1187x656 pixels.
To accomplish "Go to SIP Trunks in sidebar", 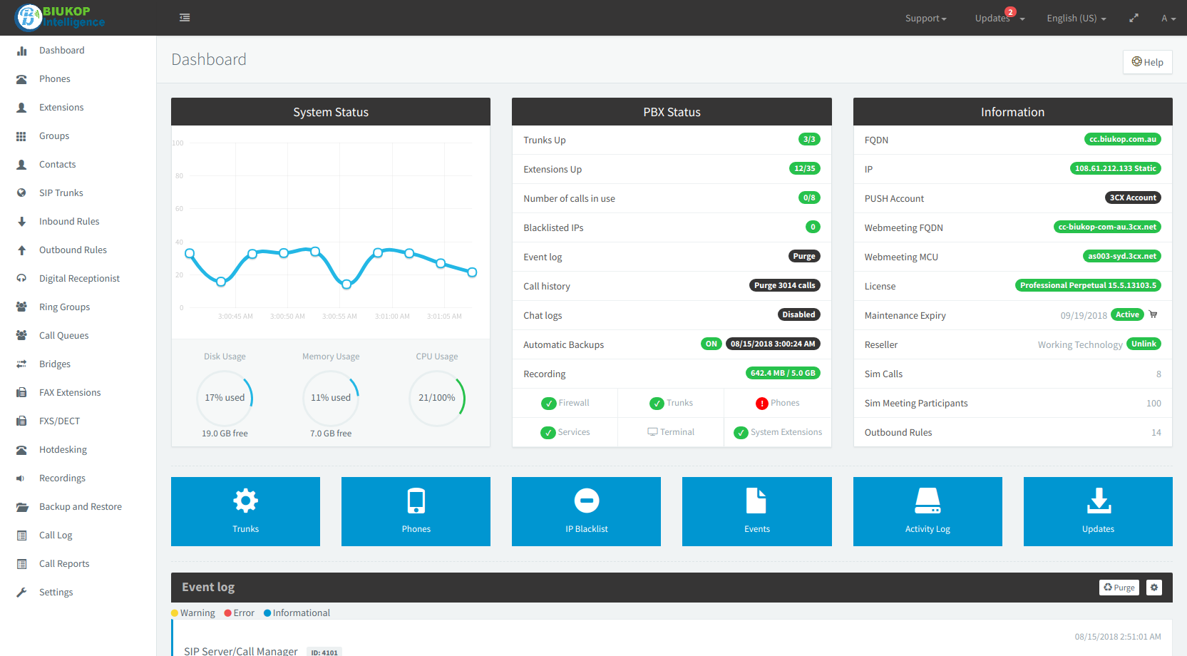I will [61, 193].
